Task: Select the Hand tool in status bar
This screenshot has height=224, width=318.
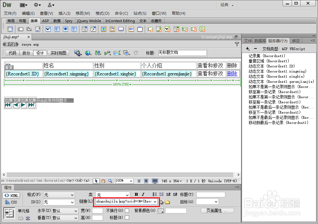Action: tap(103, 181)
